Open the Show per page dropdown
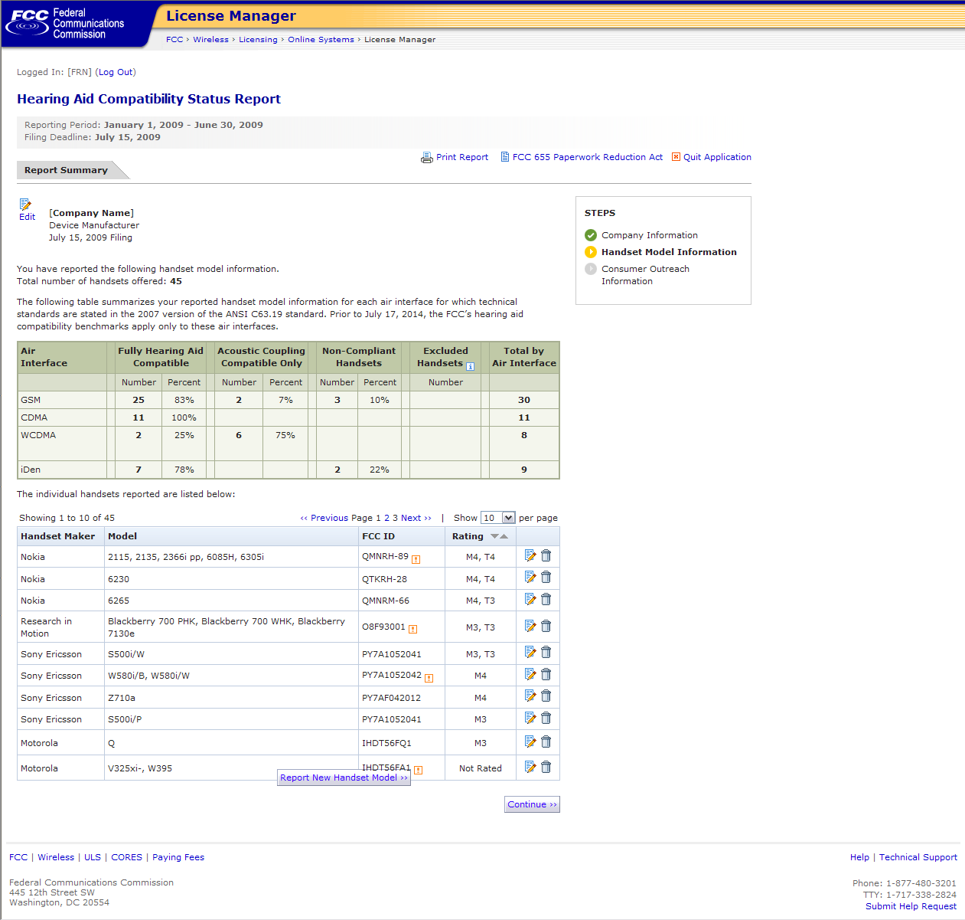The width and height of the screenshot is (965, 920). coord(508,518)
